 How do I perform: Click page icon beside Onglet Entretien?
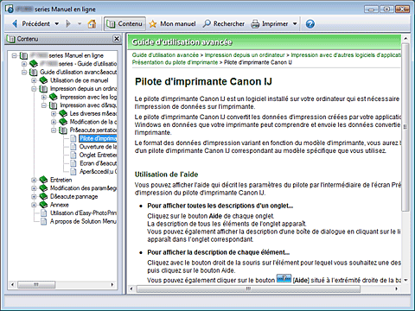coord(73,155)
